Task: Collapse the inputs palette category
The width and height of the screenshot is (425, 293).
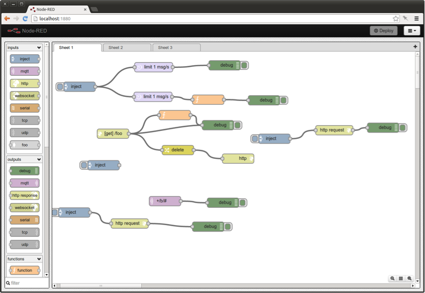Action: tap(38, 48)
